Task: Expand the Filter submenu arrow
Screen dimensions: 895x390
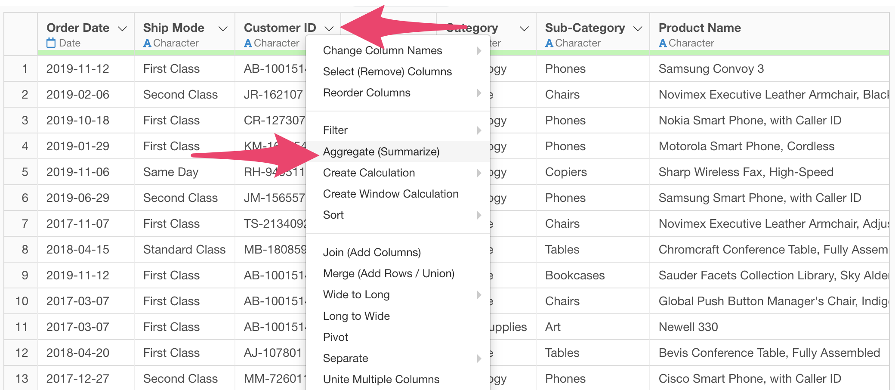Action: coord(479,130)
